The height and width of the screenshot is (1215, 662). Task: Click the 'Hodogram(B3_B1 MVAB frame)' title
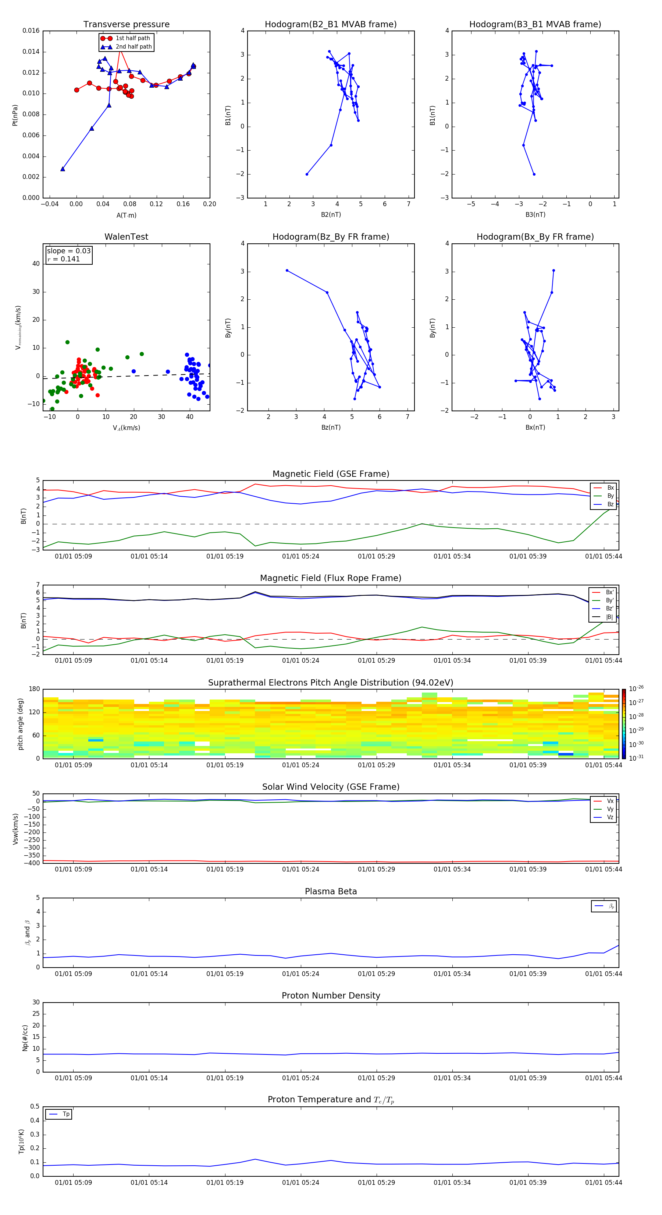tap(535, 25)
